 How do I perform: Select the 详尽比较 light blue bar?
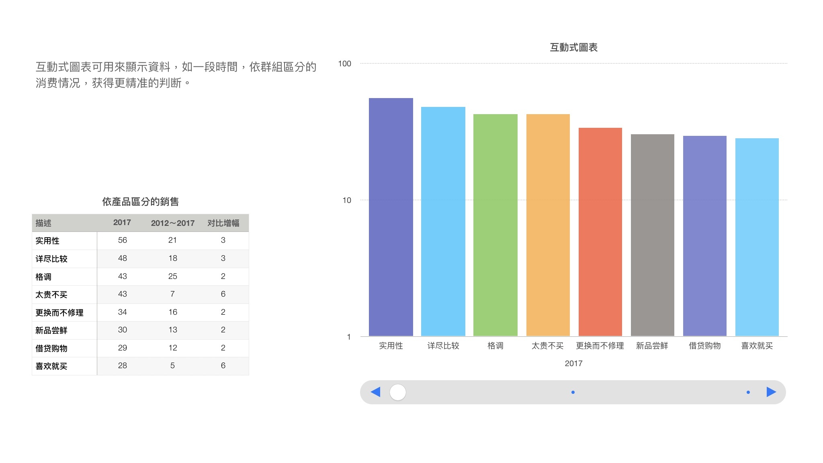[x=443, y=221]
